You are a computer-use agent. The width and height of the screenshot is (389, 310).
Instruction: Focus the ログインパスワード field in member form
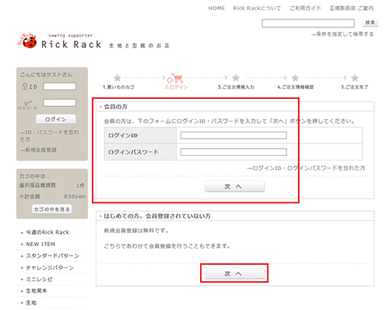233,152
